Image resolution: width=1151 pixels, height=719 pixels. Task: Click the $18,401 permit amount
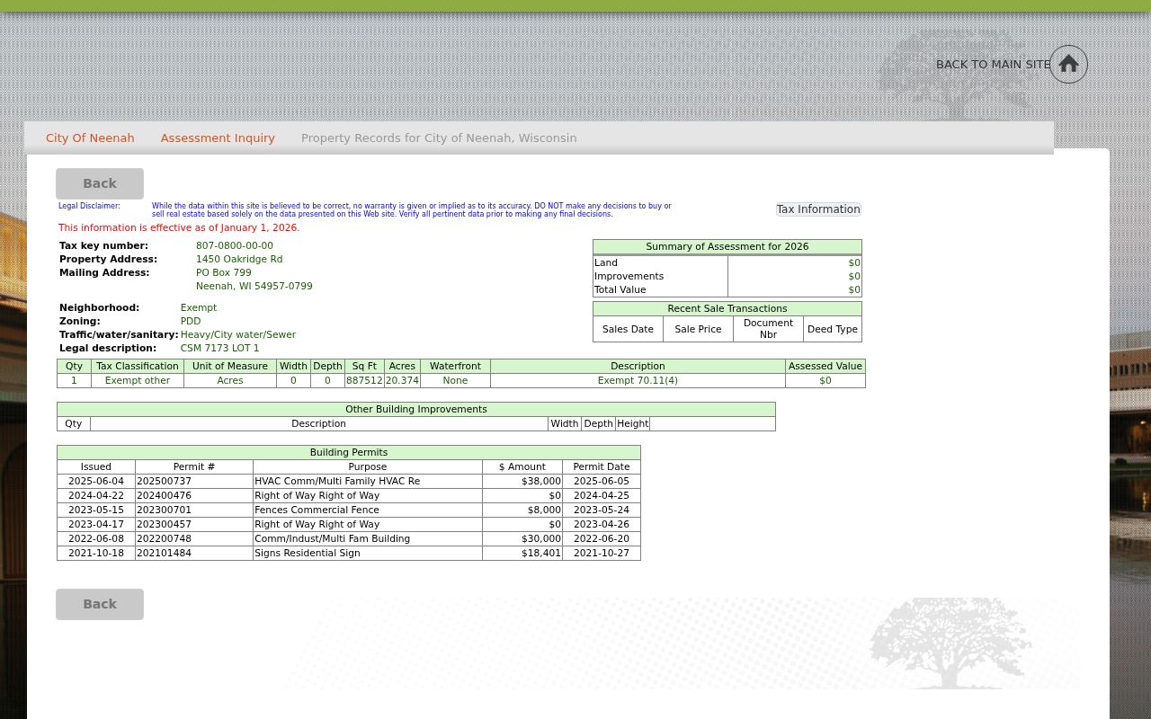[x=522, y=553]
